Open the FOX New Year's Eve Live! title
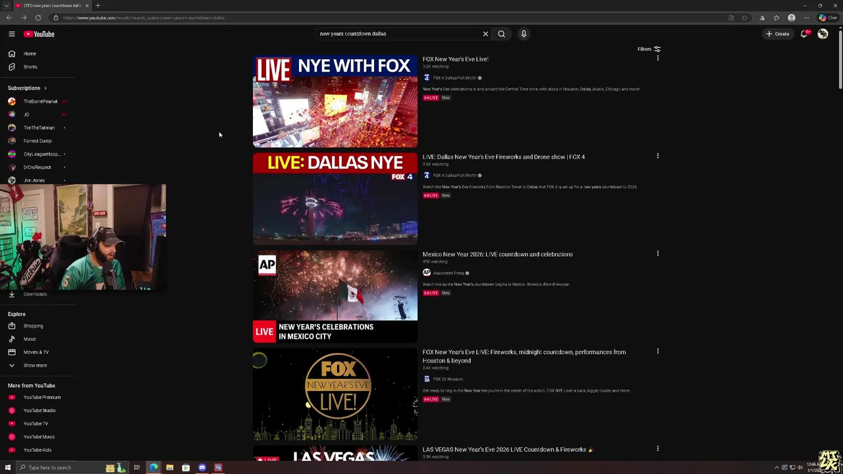 tap(455, 59)
